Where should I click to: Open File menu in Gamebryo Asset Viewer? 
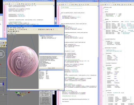coord(8,28)
